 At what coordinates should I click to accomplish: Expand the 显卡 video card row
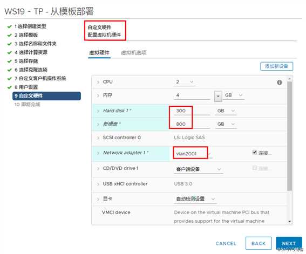98,199
